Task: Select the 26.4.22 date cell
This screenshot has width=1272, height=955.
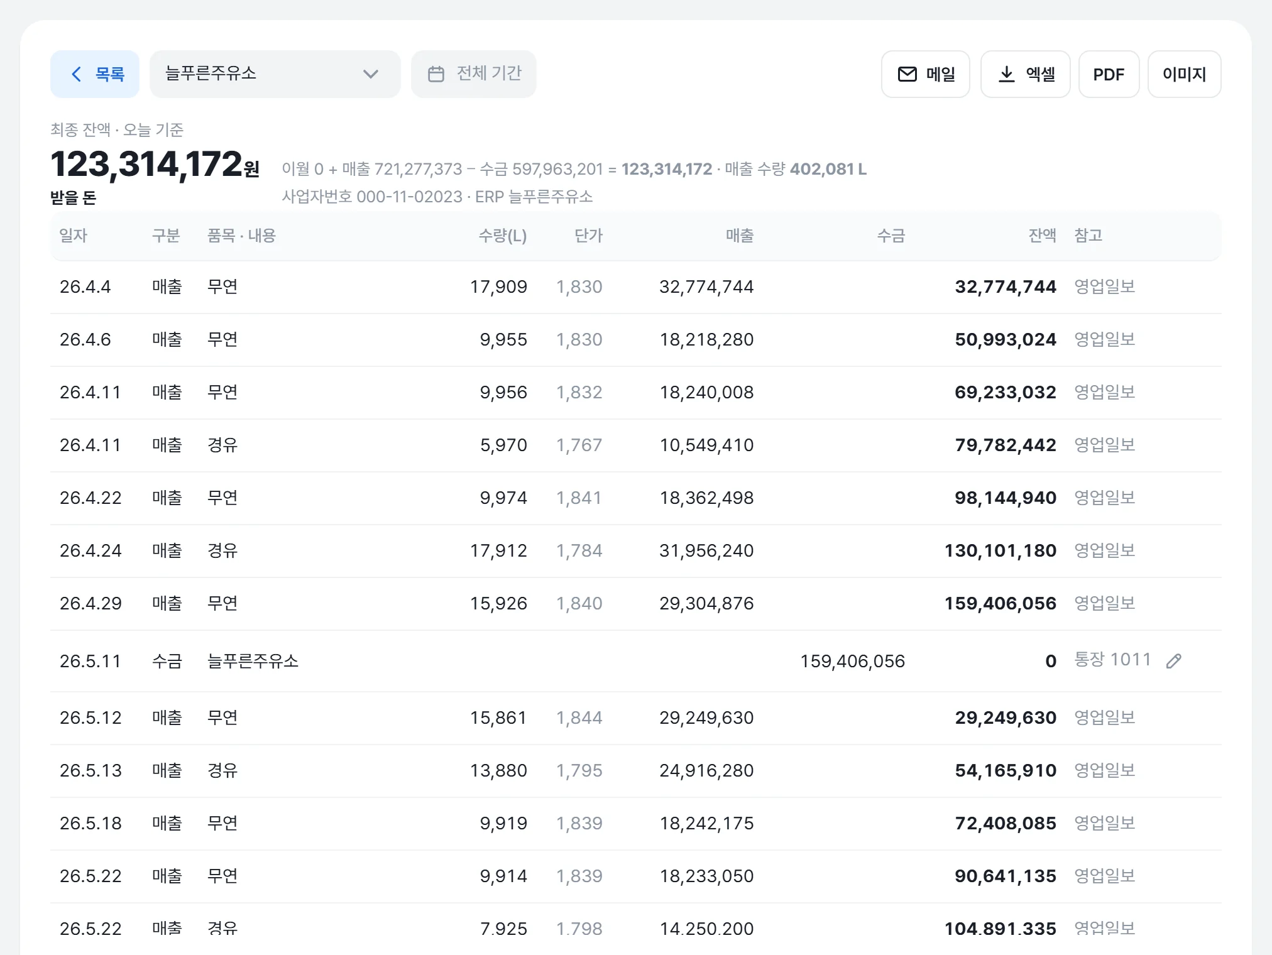Action: tap(90, 498)
